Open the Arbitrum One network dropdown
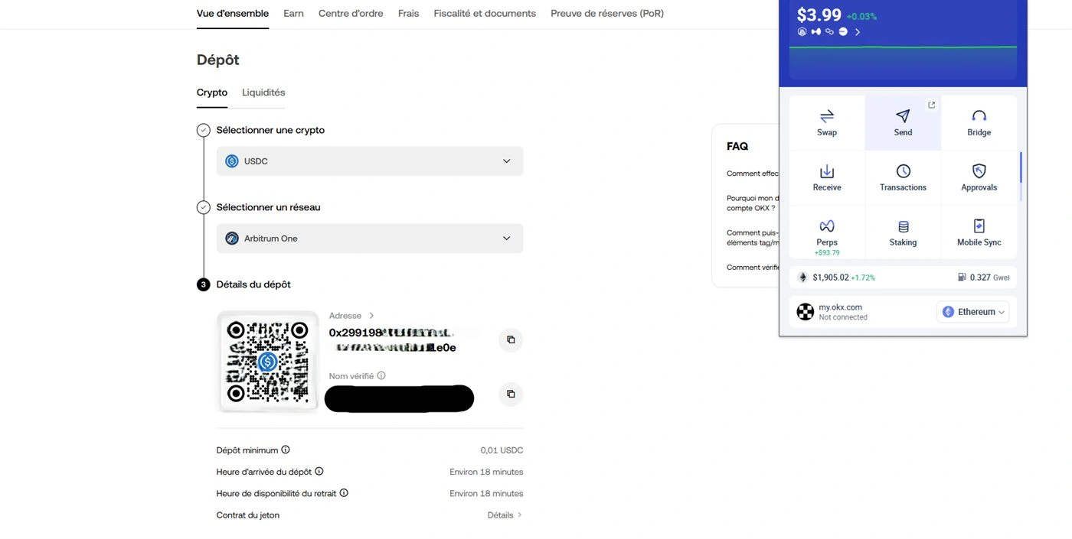 click(x=370, y=239)
